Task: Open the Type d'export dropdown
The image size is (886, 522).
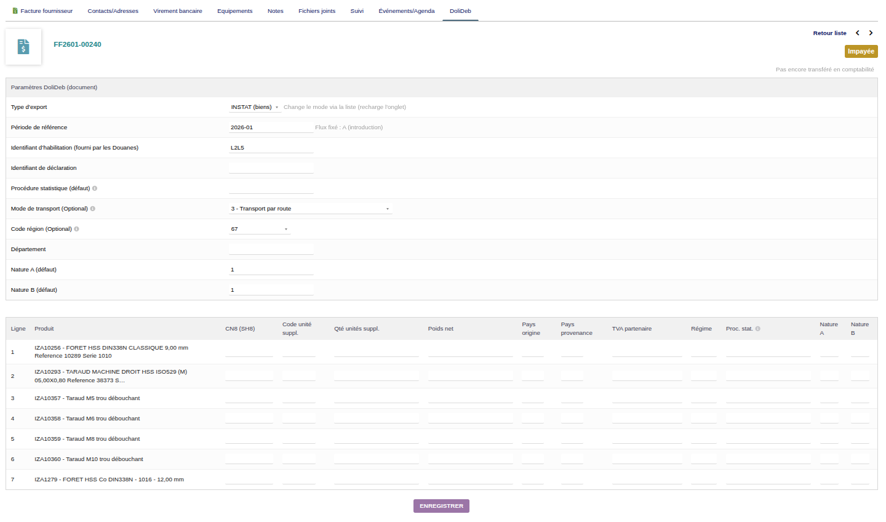Action: (255, 107)
